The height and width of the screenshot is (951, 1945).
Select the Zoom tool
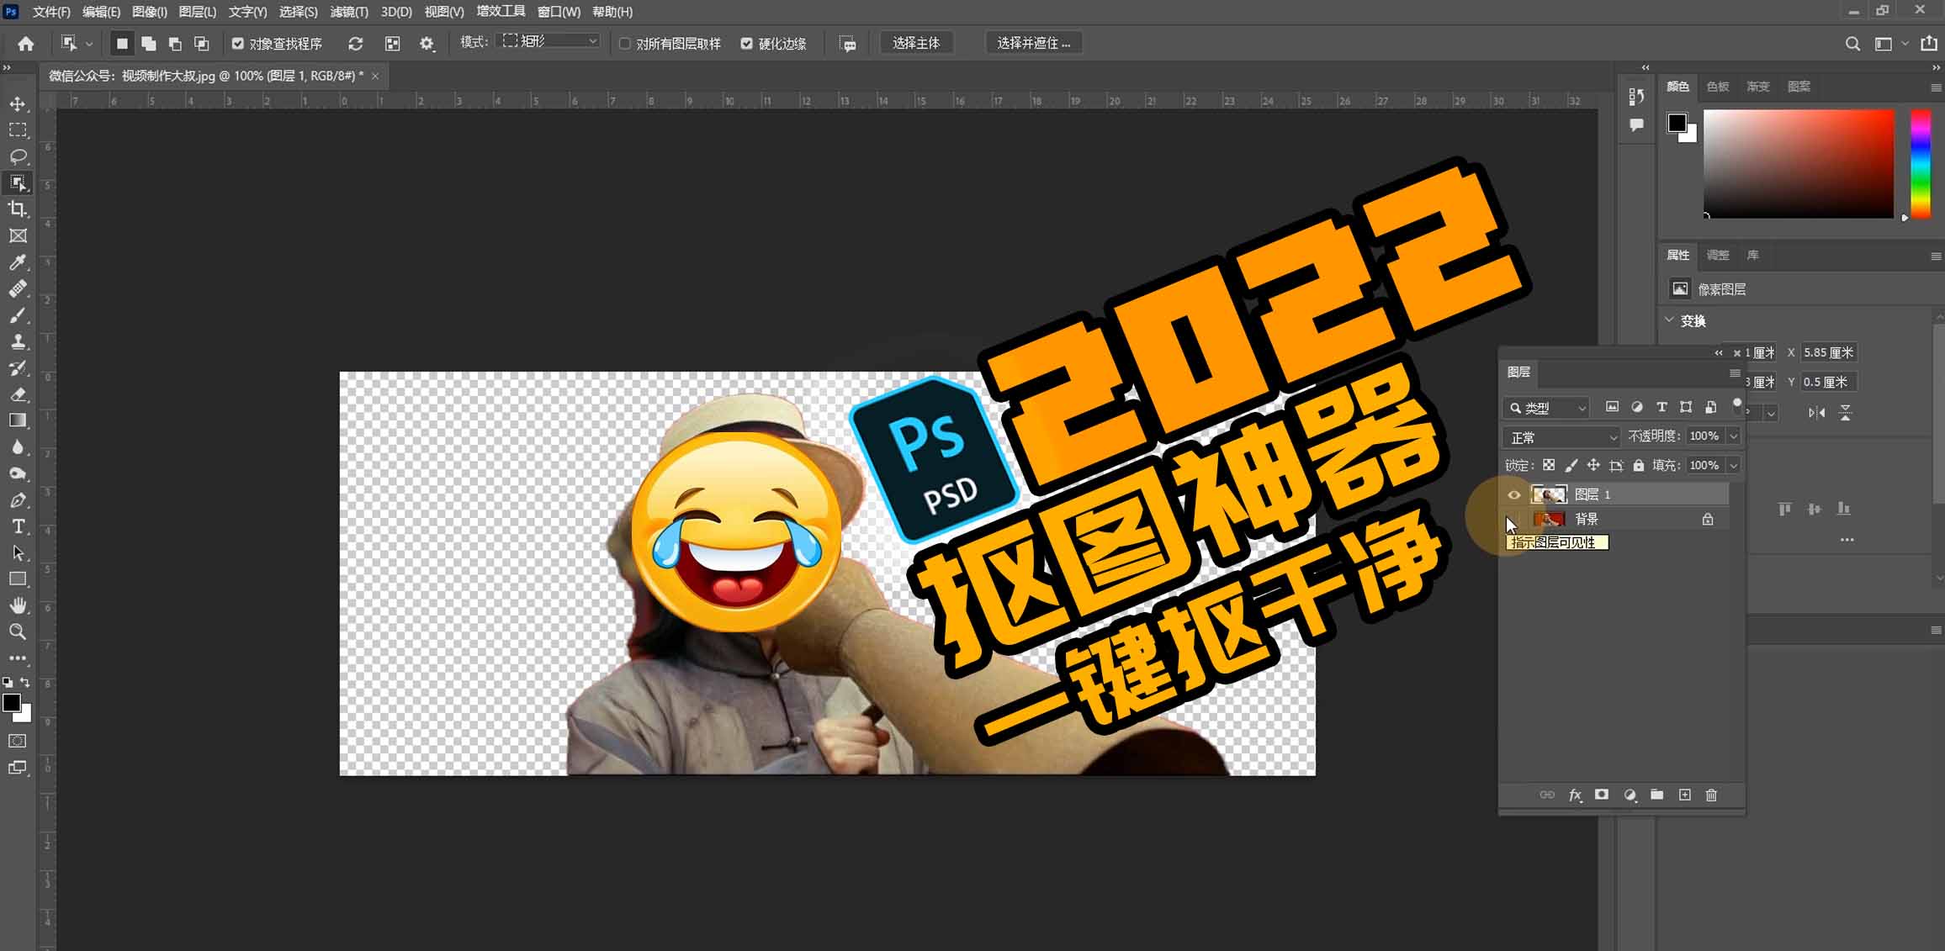click(18, 631)
